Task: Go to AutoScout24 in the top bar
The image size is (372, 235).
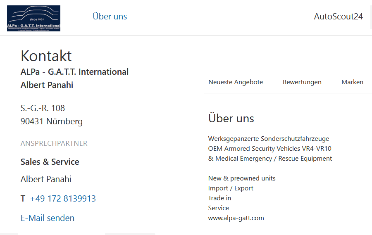Action: click(338, 17)
